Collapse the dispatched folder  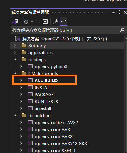pos(15,115)
